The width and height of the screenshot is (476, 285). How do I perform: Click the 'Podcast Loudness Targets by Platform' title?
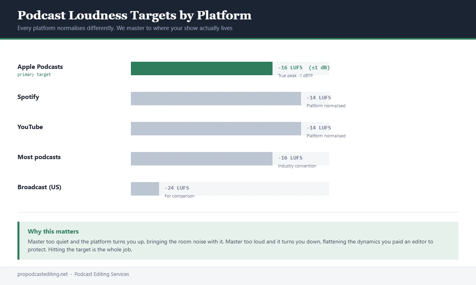134,15
